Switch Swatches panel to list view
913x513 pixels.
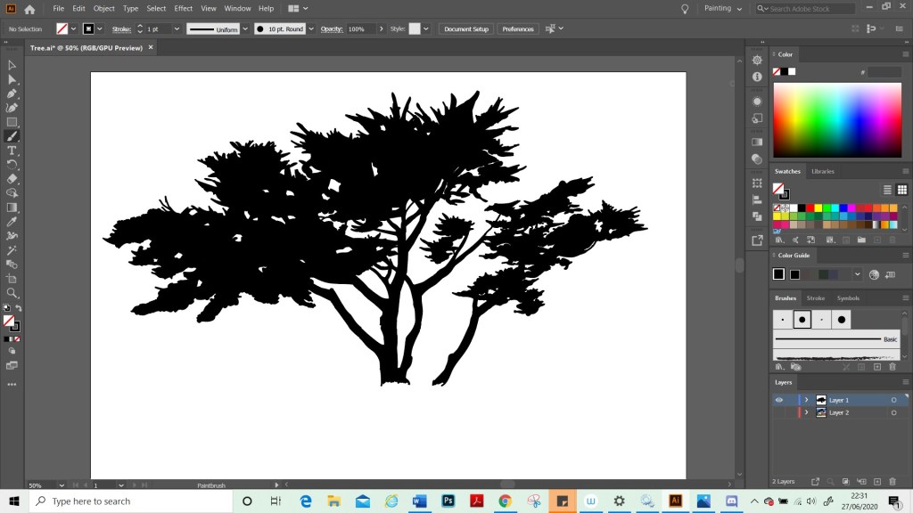coord(887,189)
